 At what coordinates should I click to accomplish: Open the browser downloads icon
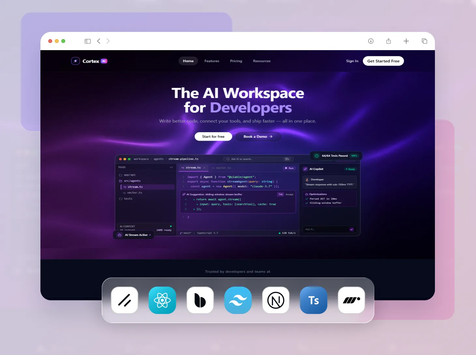(x=371, y=41)
